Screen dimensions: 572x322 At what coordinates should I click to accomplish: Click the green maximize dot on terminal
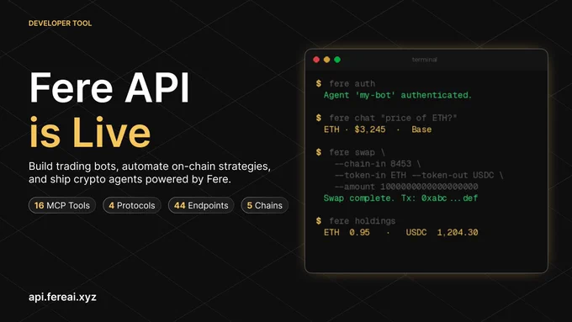point(337,60)
